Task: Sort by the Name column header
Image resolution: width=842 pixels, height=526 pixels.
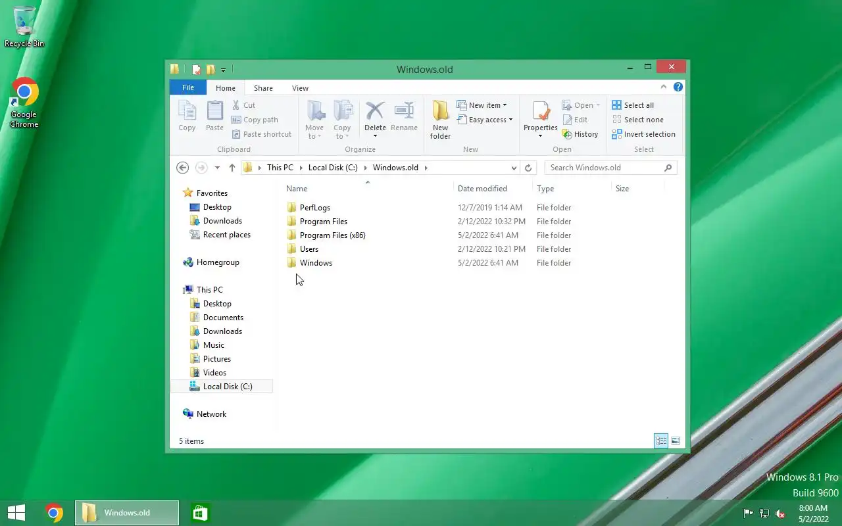Action: (x=368, y=189)
